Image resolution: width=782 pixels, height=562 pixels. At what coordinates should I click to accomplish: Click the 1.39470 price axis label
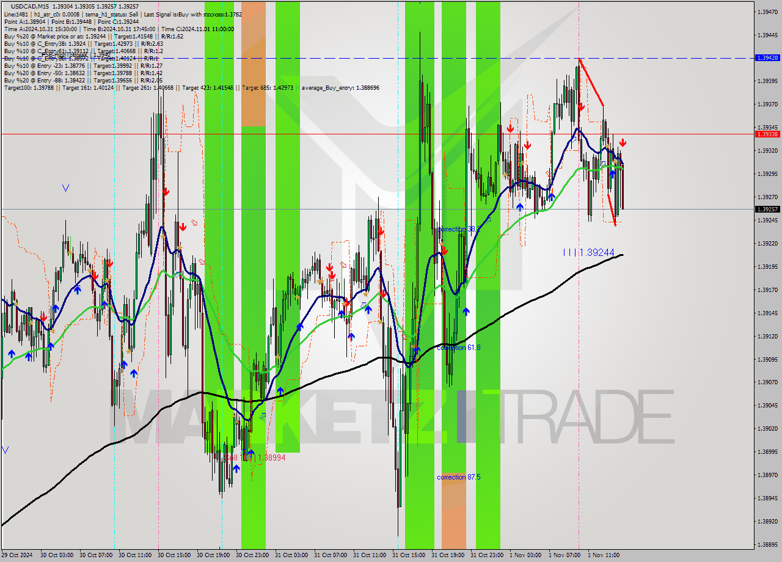pos(767,12)
